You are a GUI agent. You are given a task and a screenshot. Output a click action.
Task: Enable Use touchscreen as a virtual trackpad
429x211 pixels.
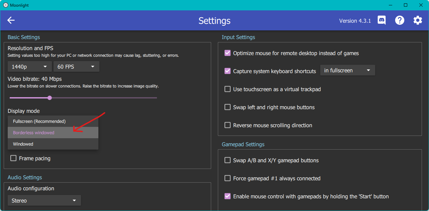point(228,89)
